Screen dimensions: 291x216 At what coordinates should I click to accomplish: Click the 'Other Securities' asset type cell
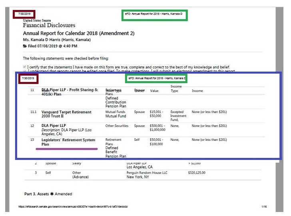(x=117, y=126)
